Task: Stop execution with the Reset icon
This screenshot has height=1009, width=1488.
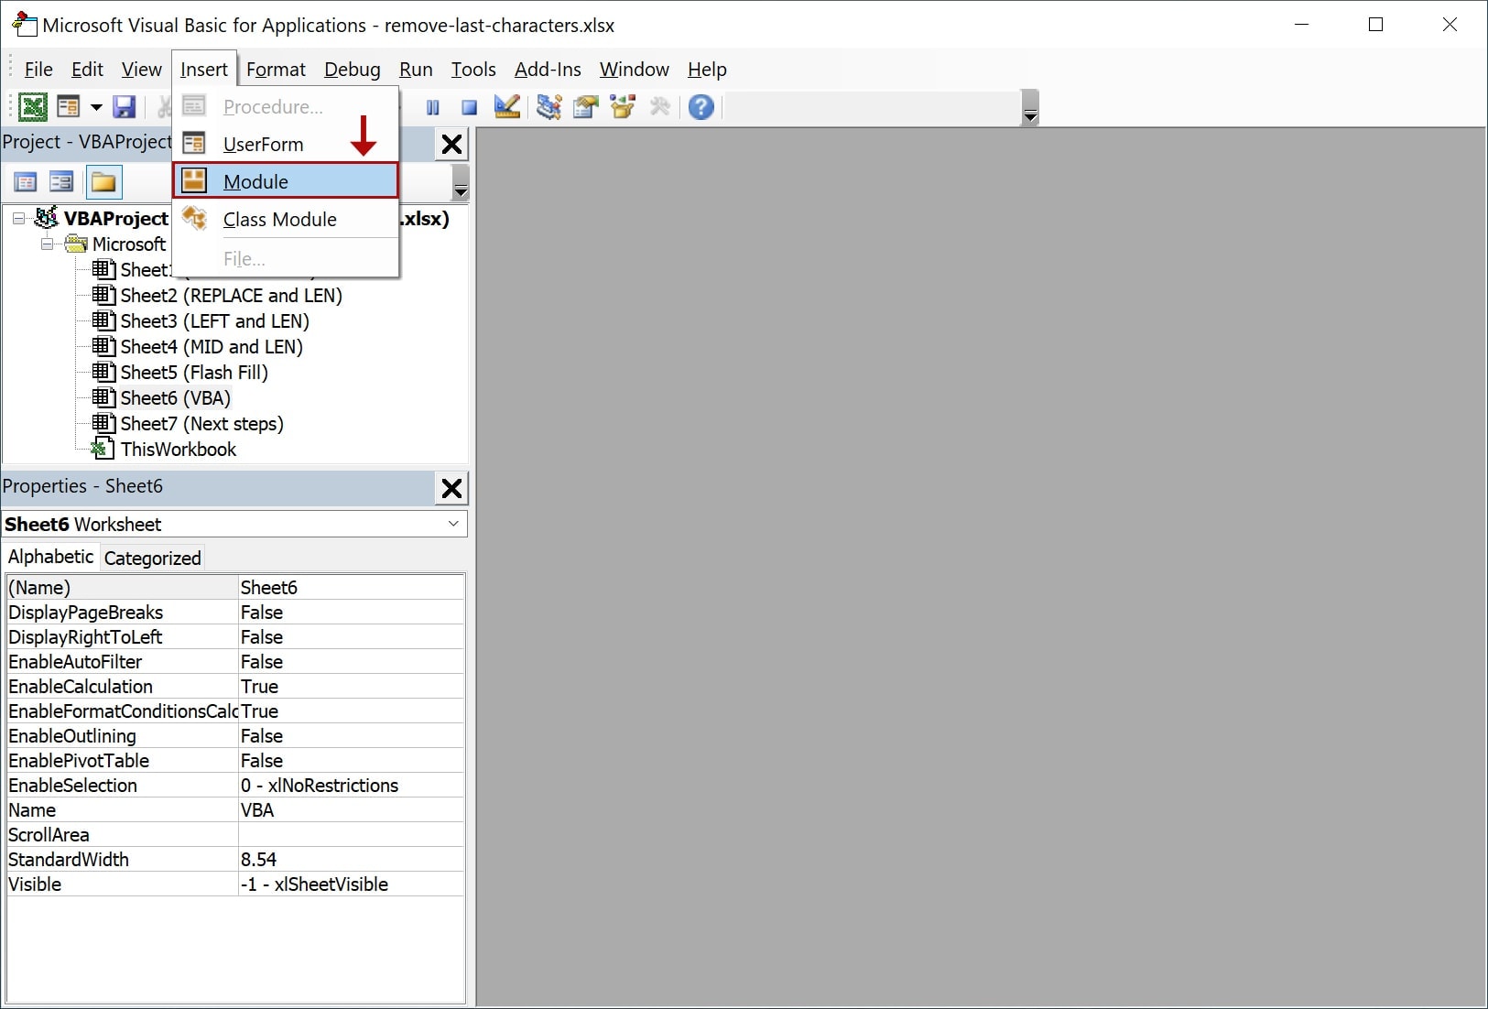Action: tap(469, 107)
